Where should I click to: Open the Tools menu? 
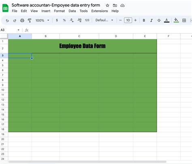(83, 11)
